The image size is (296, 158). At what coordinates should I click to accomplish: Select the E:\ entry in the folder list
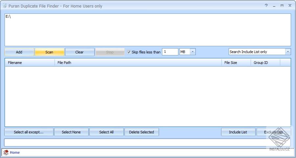(8, 17)
